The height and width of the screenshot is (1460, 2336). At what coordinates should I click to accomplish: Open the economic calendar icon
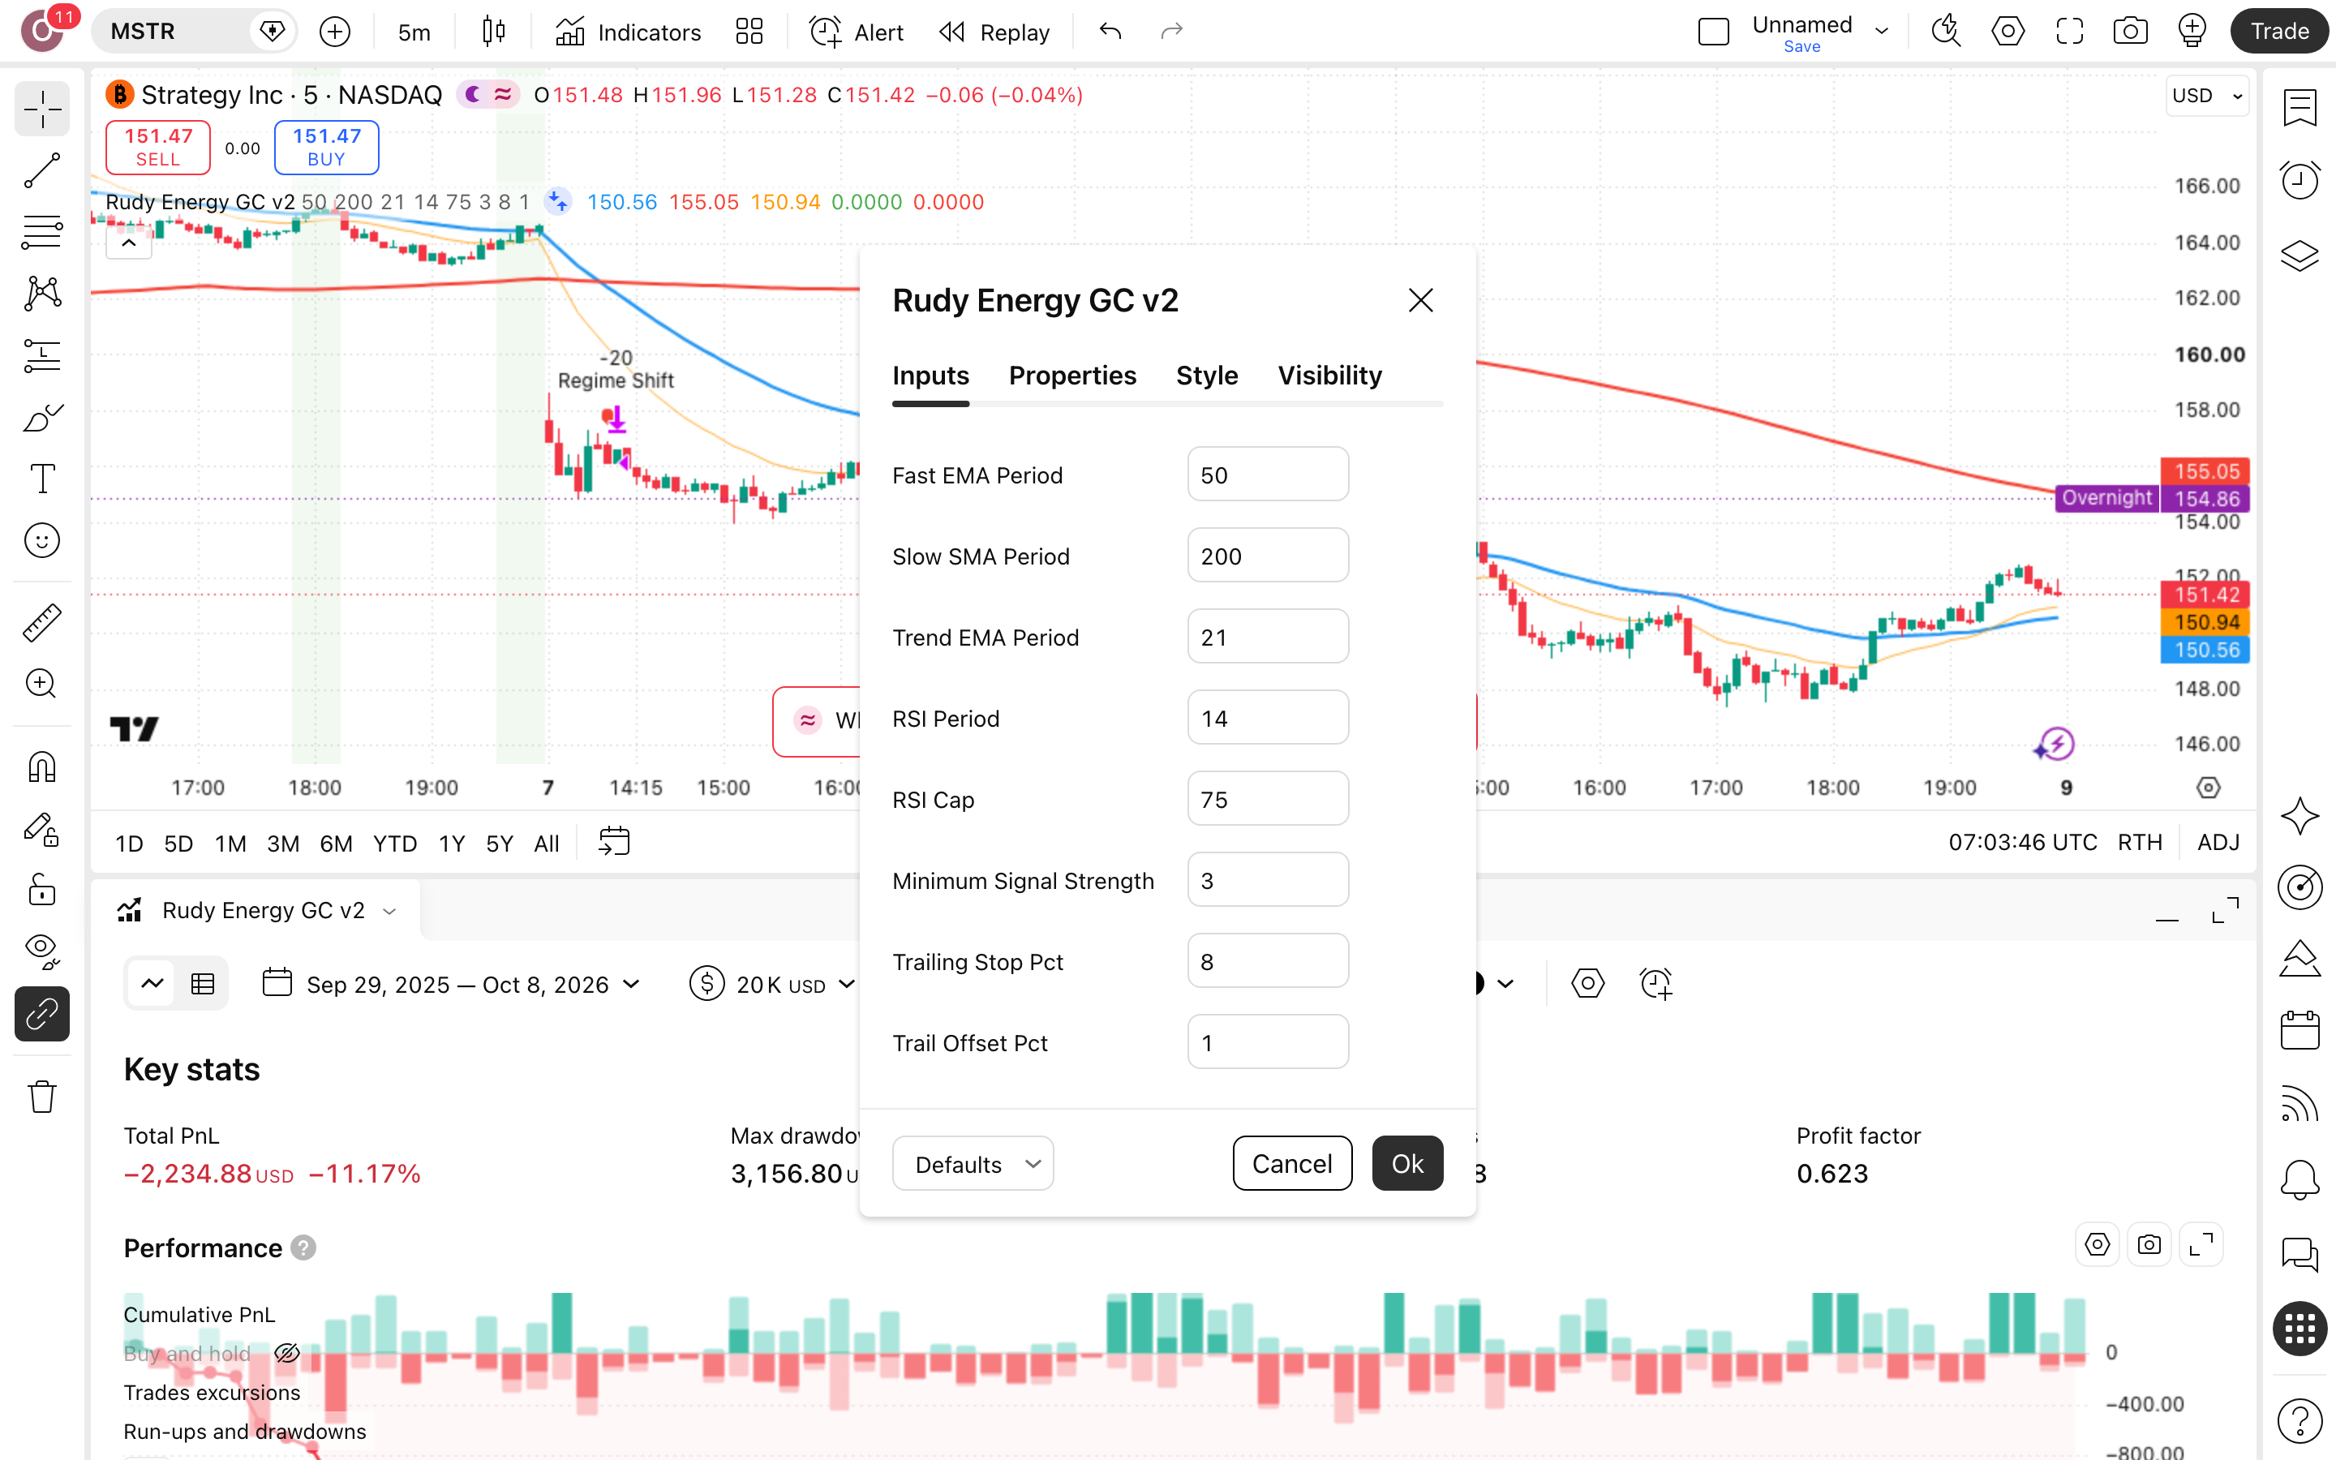(x=2299, y=1030)
